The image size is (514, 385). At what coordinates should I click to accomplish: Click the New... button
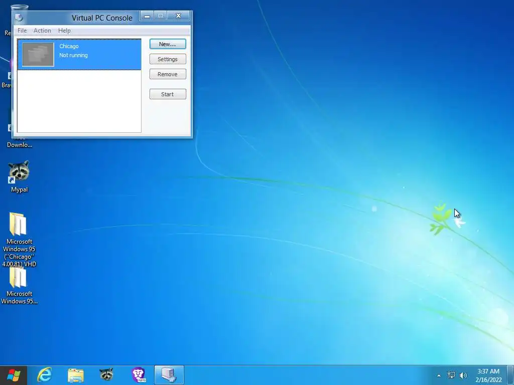[x=168, y=44]
